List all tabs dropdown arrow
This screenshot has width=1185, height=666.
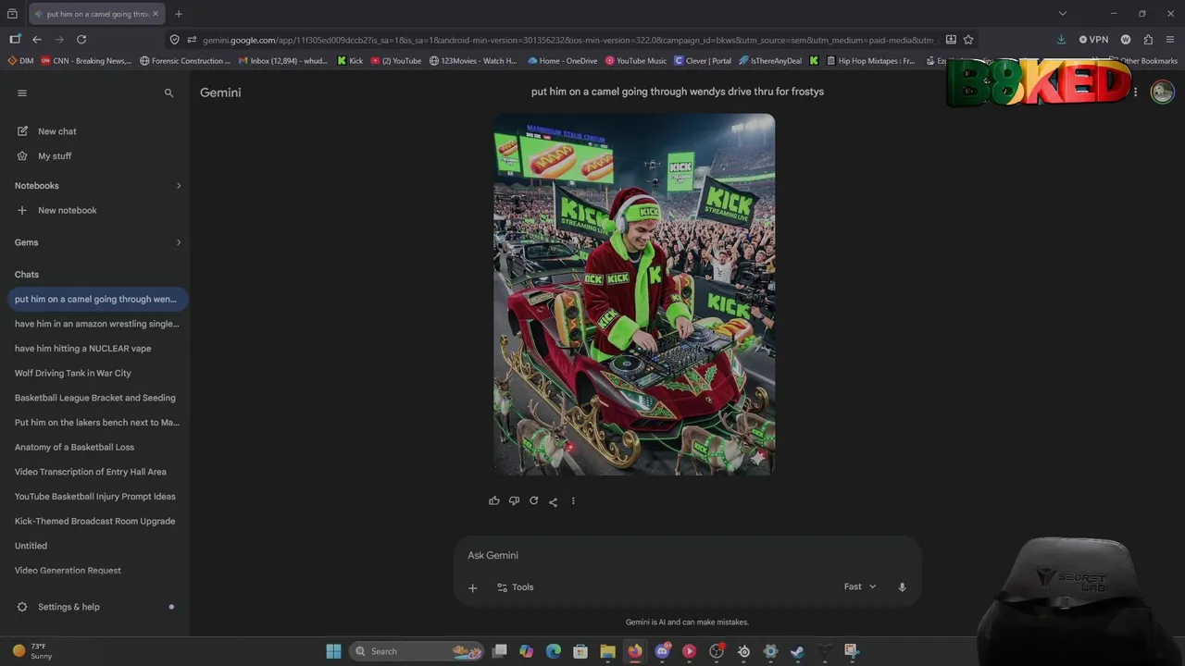[x=1062, y=14]
